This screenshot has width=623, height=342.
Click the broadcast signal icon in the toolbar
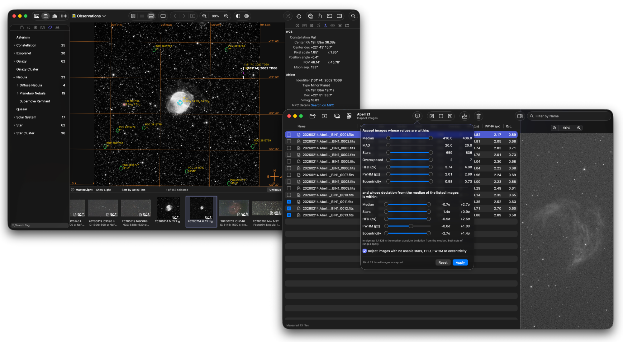click(x=64, y=16)
